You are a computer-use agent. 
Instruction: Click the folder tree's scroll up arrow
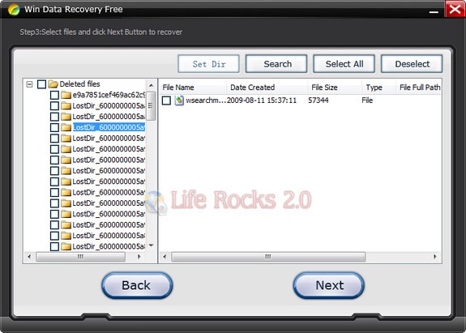(152, 86)
